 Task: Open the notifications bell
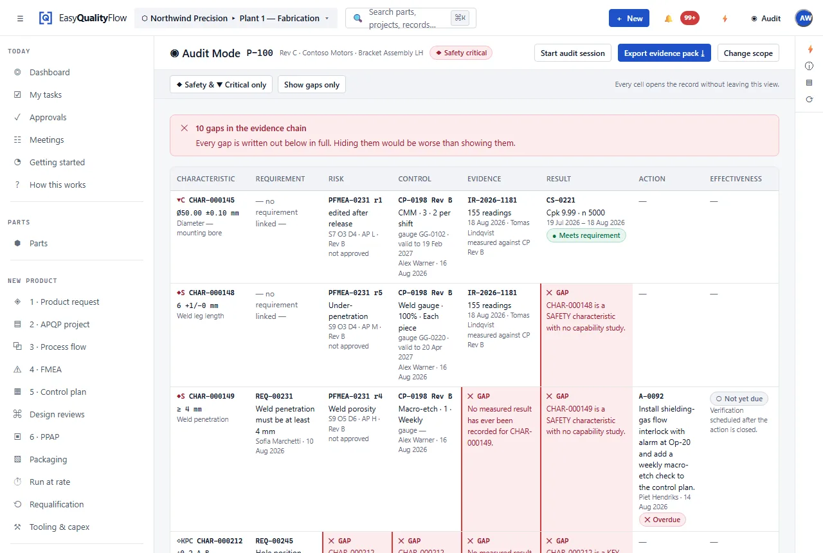669,19
